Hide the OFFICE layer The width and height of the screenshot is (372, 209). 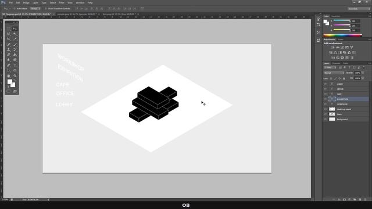coord(325,89)
